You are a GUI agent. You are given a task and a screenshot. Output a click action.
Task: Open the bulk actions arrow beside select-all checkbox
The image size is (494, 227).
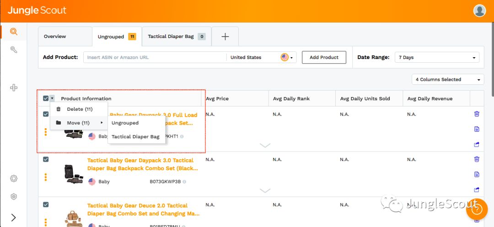tap(52, 98)
